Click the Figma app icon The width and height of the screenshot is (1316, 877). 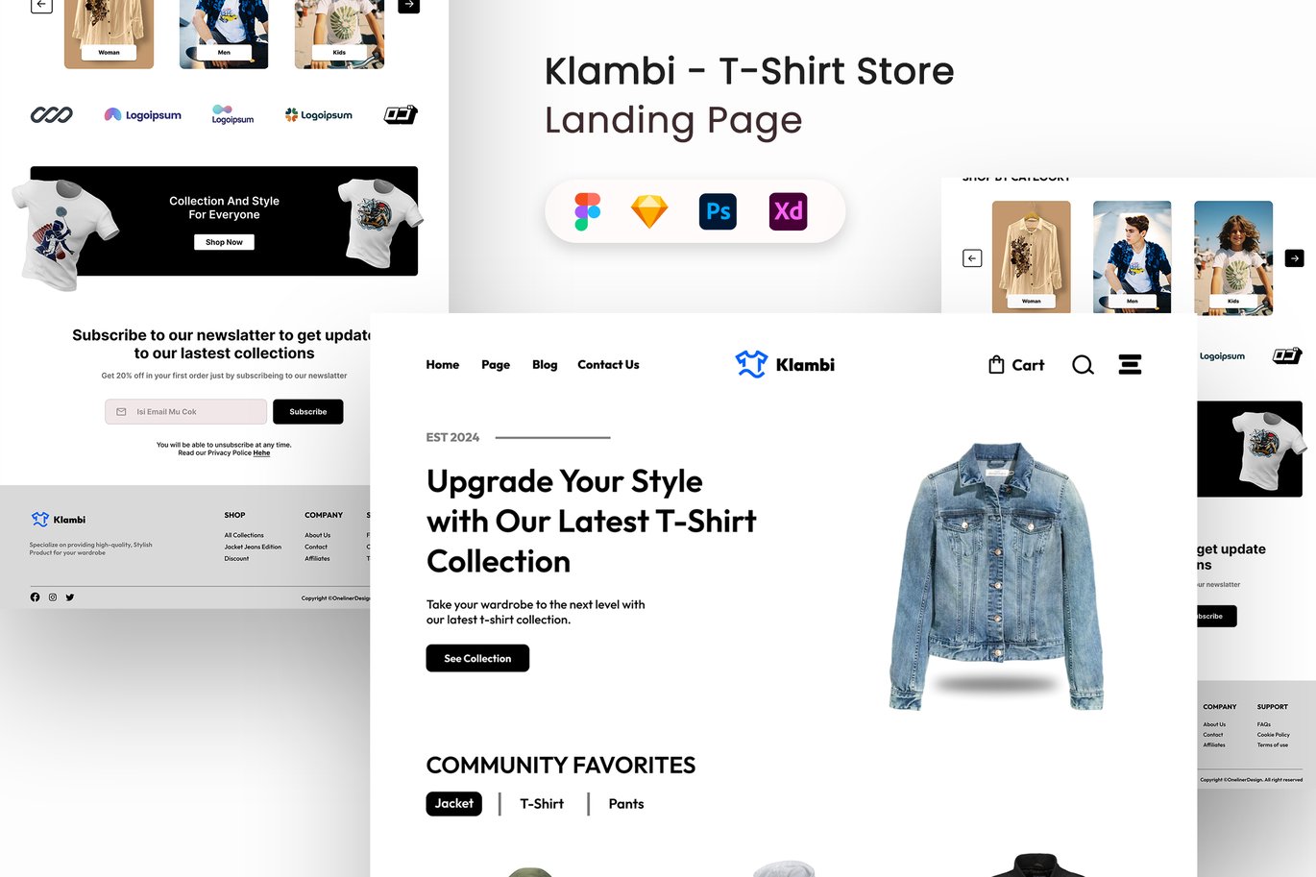point(588,211)
